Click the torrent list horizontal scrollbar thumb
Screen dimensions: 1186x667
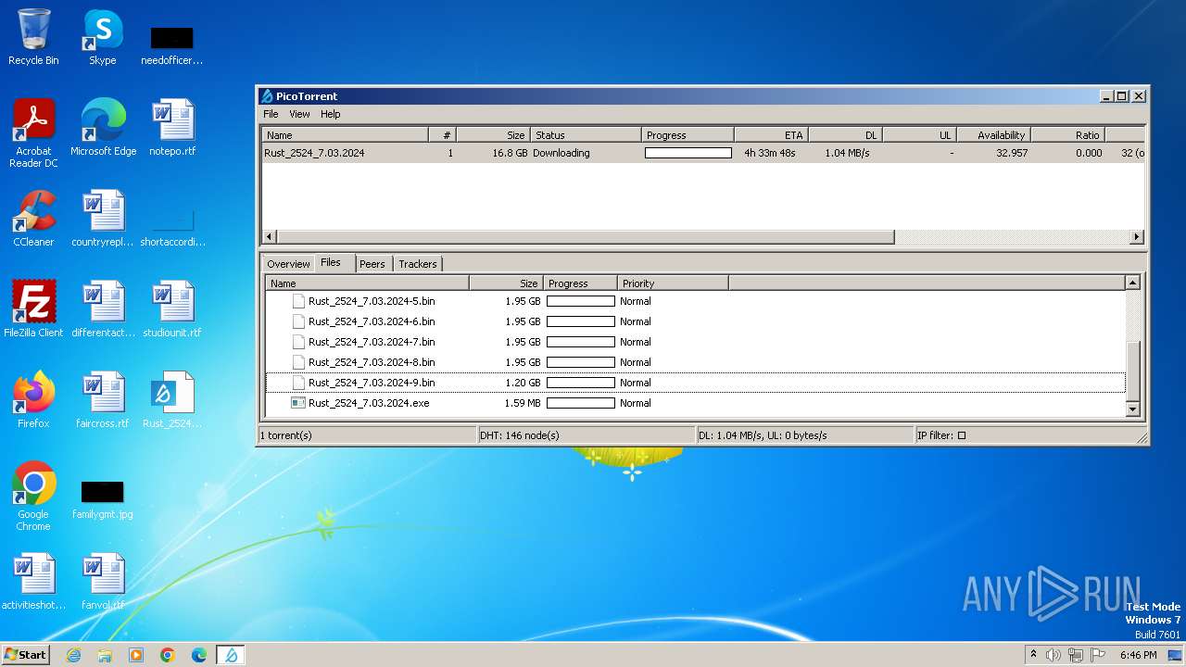586,237
